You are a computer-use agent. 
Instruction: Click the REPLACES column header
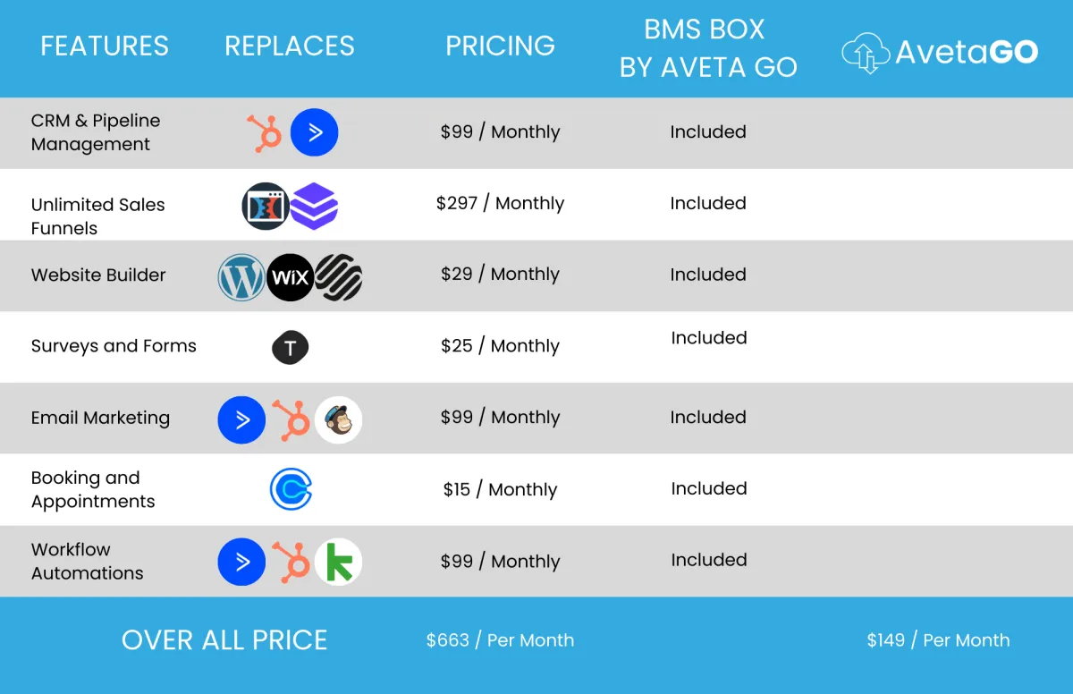(x=290, y=46)
